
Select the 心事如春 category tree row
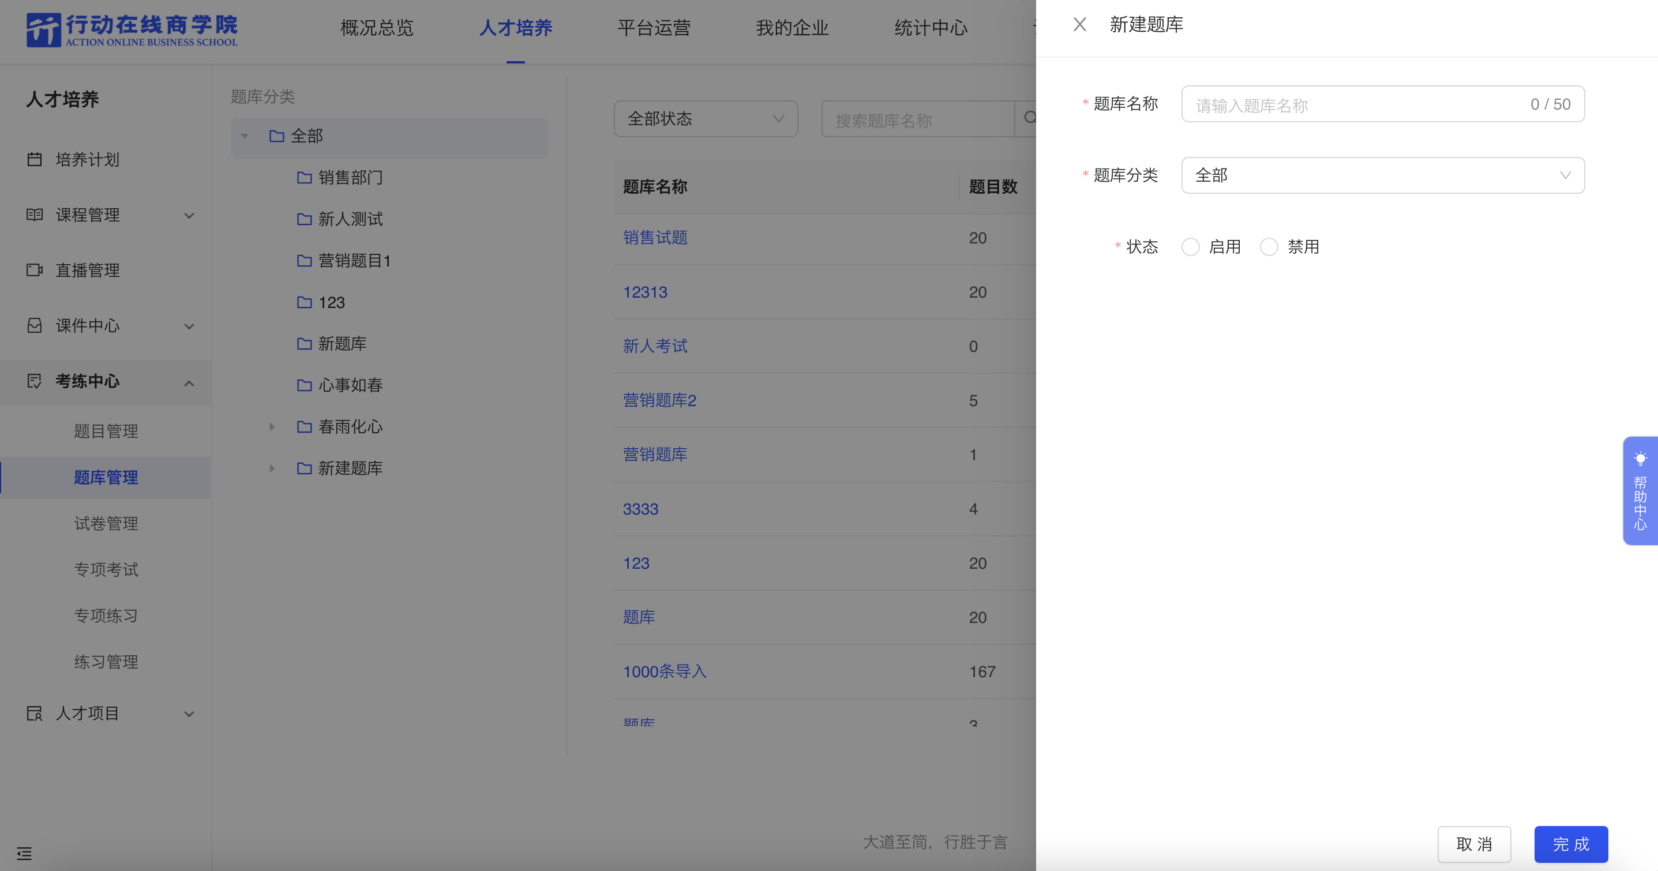pos(389,385)
